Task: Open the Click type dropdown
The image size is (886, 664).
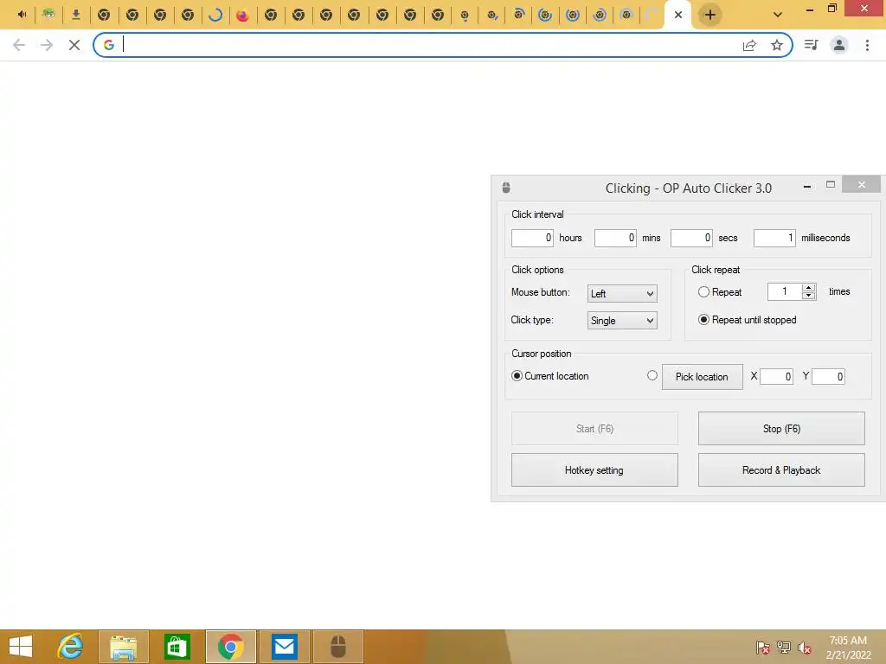Action: pyautogui.click(x=622, y=321)
